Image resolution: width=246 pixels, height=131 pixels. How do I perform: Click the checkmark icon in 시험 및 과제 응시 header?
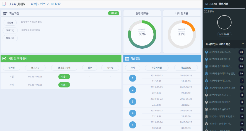click(x=4, y=59)
